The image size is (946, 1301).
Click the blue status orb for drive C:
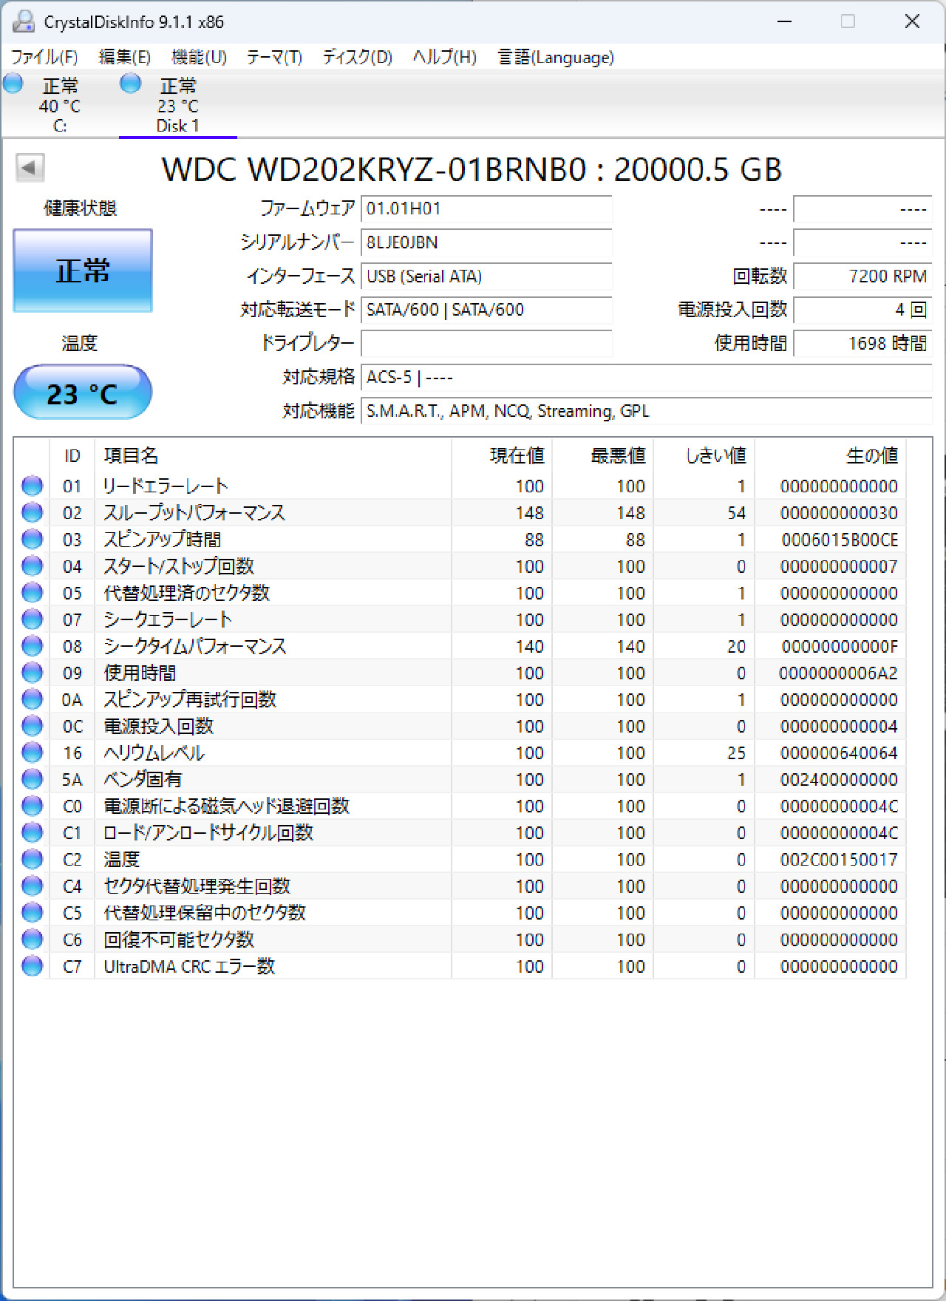(13, 84)
